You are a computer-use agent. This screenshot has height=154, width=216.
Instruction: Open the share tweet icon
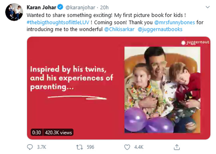[177, 147]
